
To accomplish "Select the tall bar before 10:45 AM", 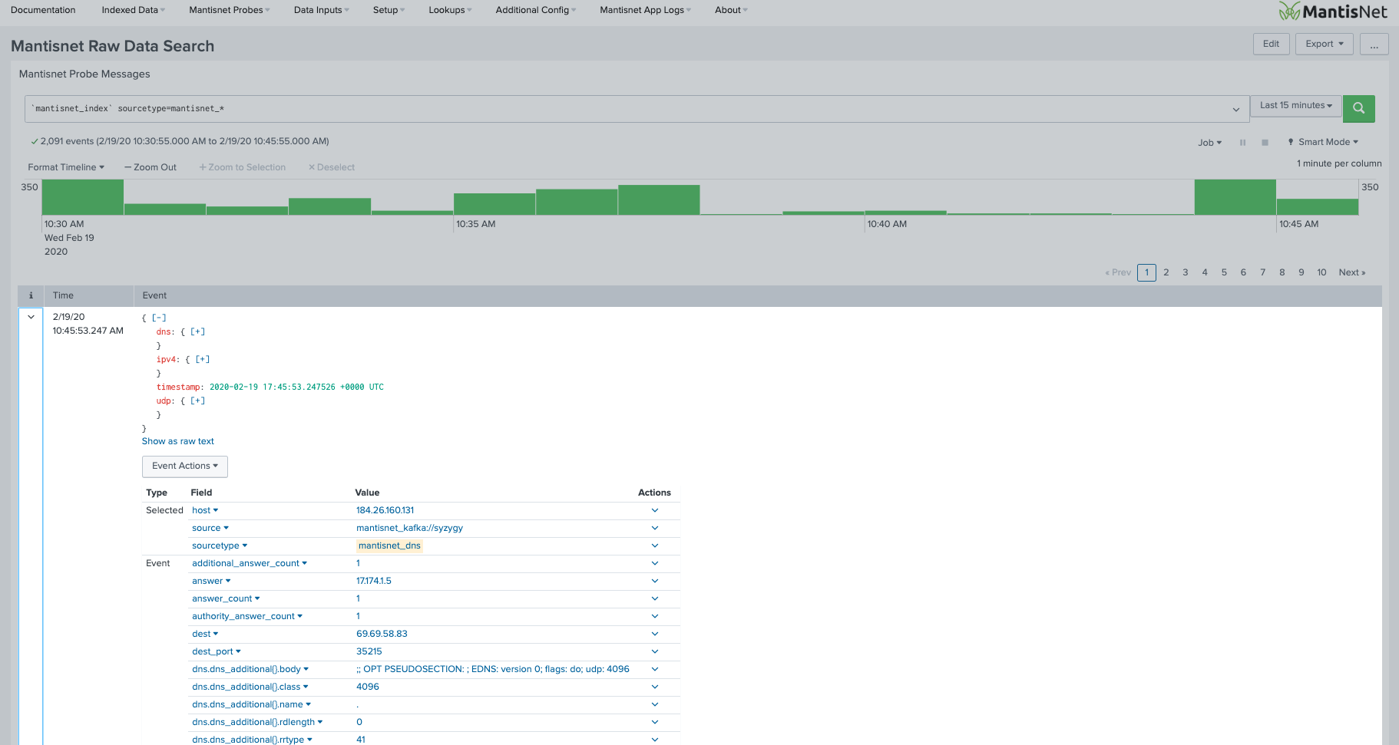I will 1235,197.
